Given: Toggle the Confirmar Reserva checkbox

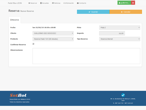Looking at the screenshot, I should click(x=33, y=44).
